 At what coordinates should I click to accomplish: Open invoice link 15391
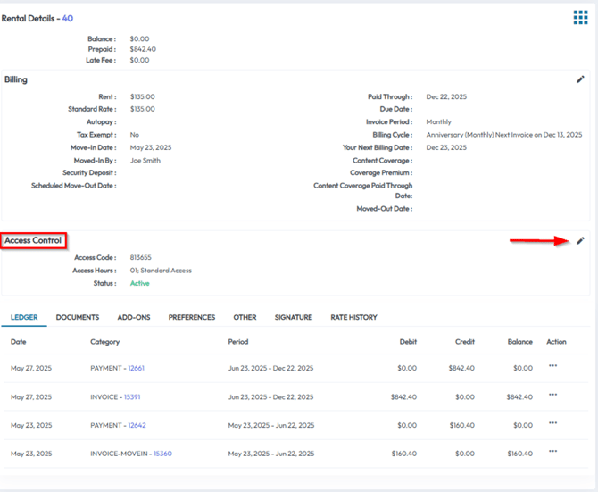click(x=131, y=396)
